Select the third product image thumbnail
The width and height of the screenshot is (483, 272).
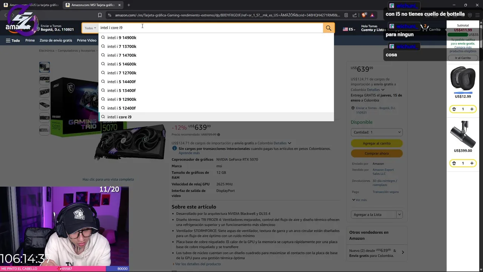[x=45, y=92]
